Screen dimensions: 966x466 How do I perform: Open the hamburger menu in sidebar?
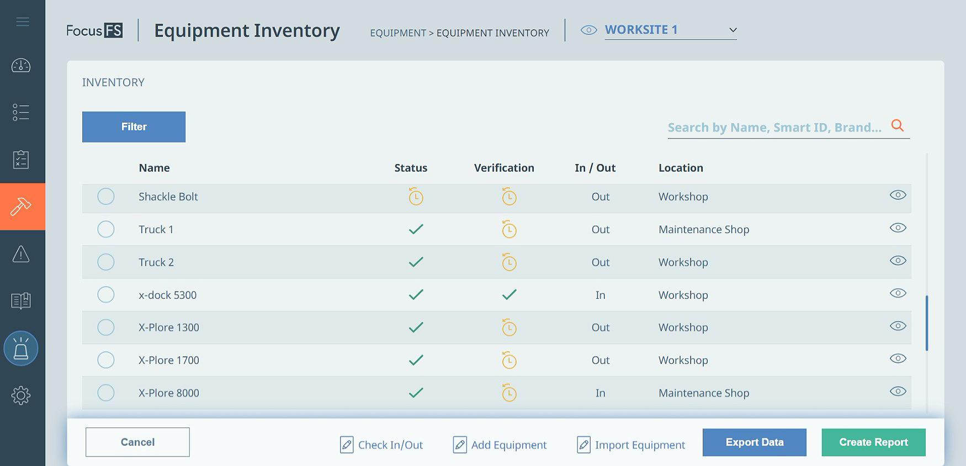coord(23,22)
